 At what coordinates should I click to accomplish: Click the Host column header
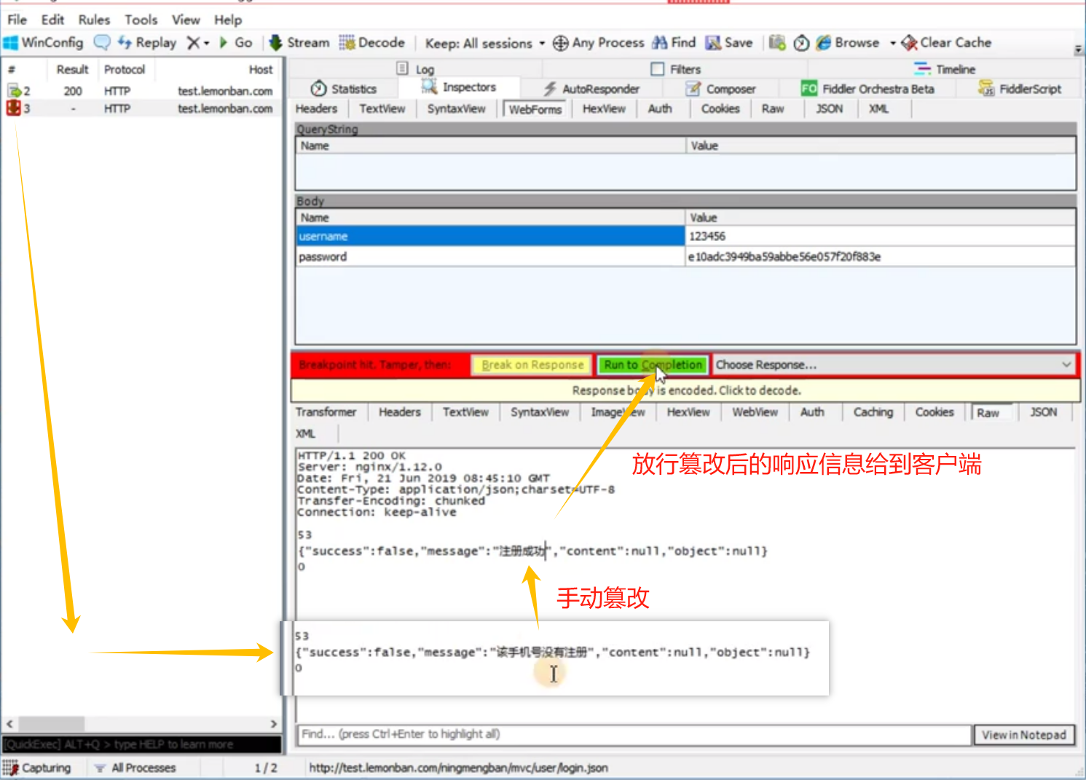coord(218,70)
